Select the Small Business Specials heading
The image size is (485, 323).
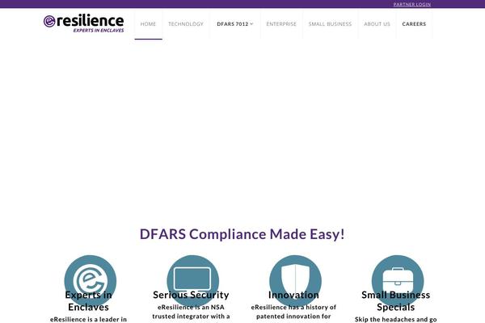coord(395,300)
